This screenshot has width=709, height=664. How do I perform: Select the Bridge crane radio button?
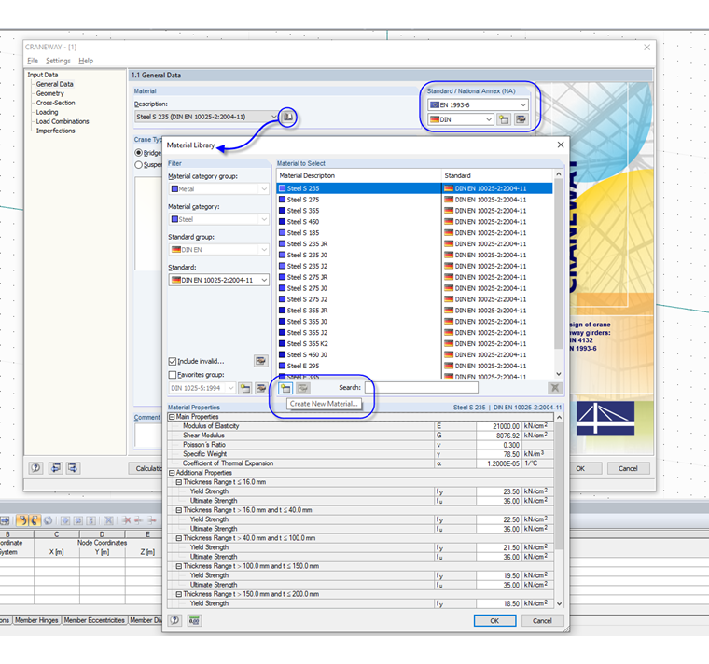click(139, 153)
